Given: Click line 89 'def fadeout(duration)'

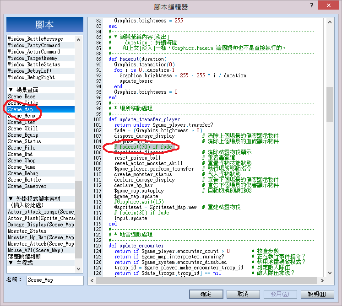Looking at the screenshot, I should tap(137, 59).
